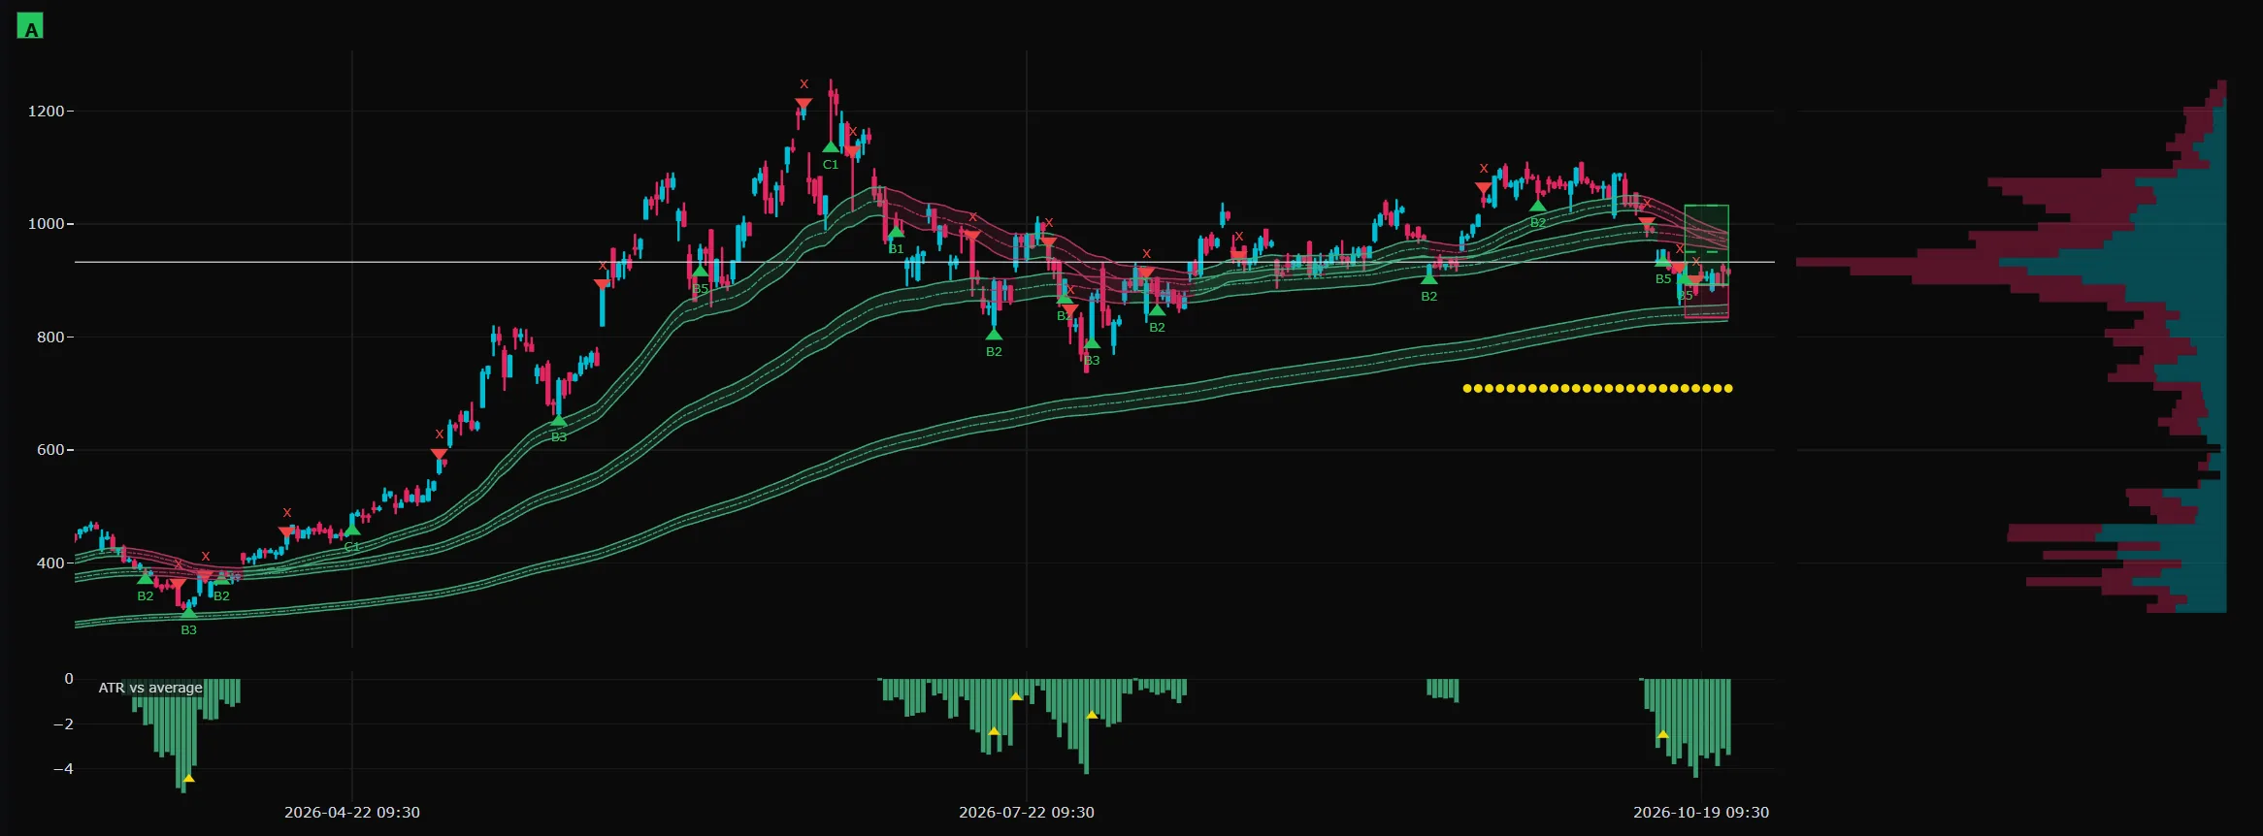
Task: Click the 2026-04-22 09:30 date label
Action: [x=352, y=813]
